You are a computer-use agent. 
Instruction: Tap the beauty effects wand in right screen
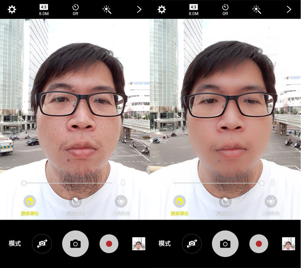pyautogui.click(x=257, y=9)
